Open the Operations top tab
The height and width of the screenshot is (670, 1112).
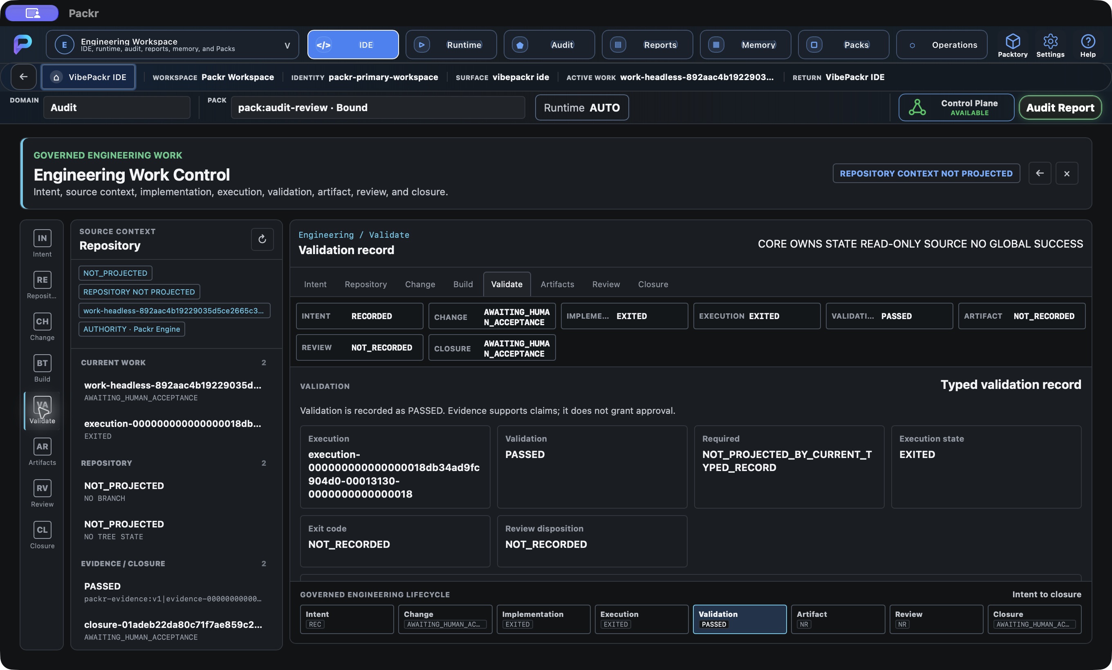[942, 45]
